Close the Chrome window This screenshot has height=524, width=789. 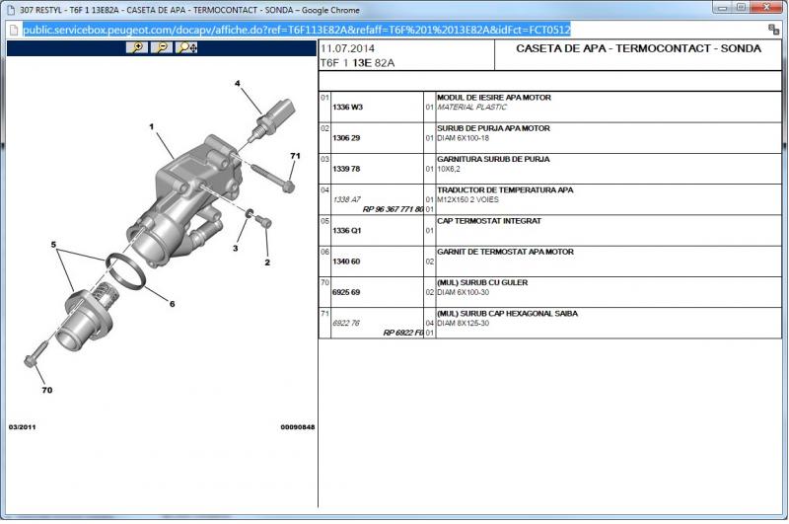tap(766, 8)
